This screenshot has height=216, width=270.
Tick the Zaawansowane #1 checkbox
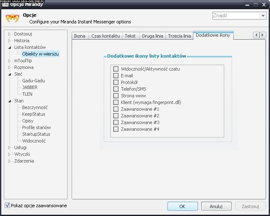[x=116, y=109]
